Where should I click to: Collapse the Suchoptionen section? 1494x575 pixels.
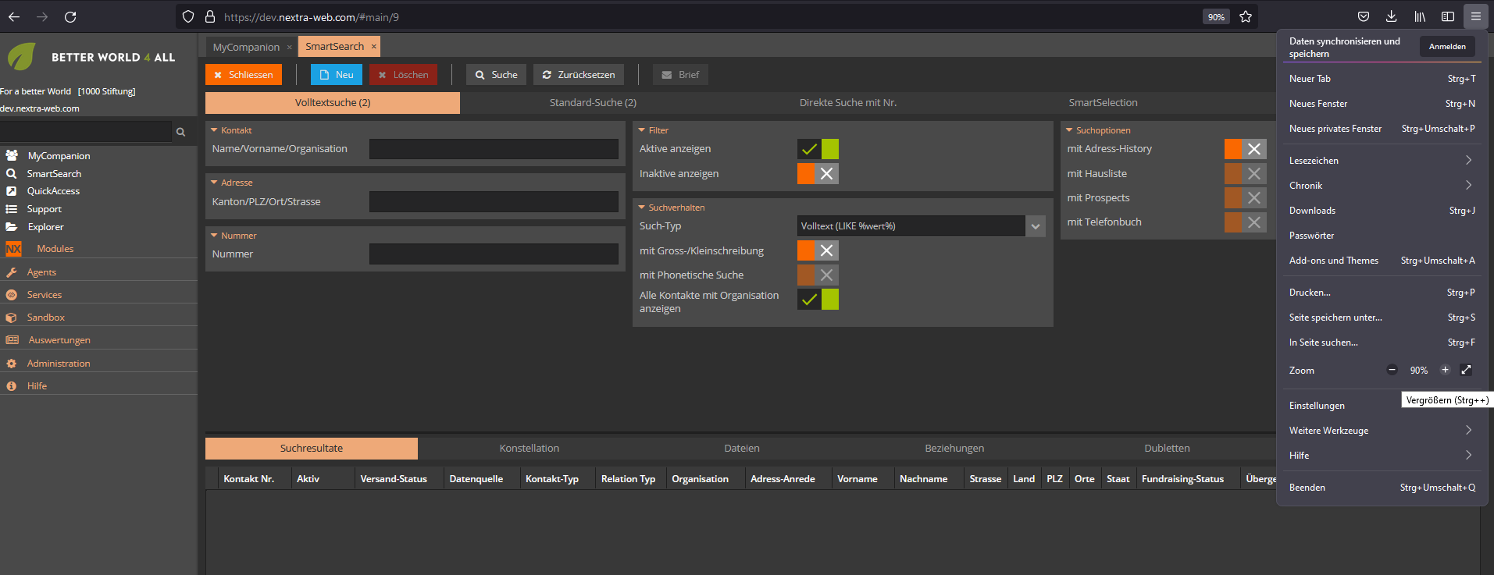[x=1069, y=130]
